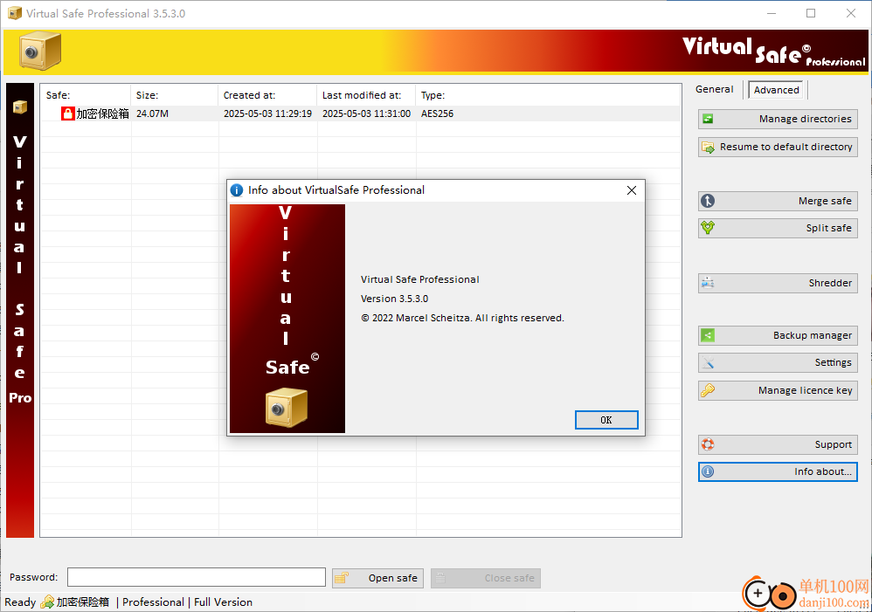Image resolution: width=872 pixels, height=612 pixels.
Task: Click the © 2022 Marcel Scheitza copyright text
Action: pyautogui.click(x=463, y=318)
